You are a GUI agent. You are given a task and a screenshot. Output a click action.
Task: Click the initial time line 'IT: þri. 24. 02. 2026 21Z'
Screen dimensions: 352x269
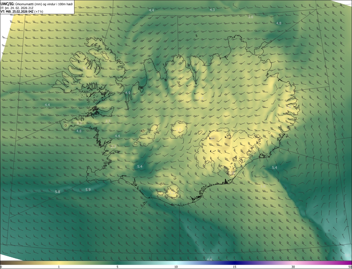click(17, 8)
